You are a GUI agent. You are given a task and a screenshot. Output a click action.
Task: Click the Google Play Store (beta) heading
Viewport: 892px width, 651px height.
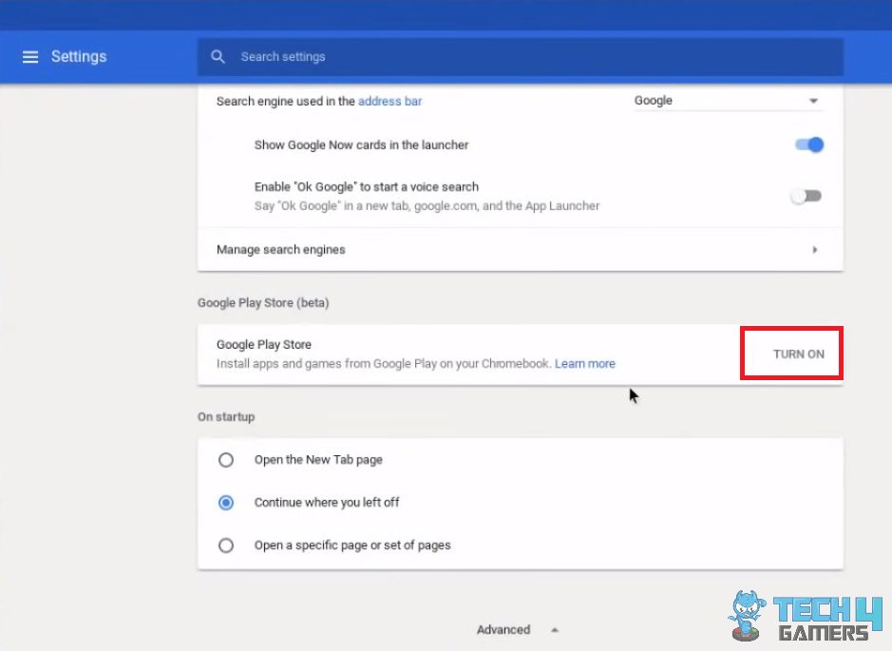pos(263,303)
